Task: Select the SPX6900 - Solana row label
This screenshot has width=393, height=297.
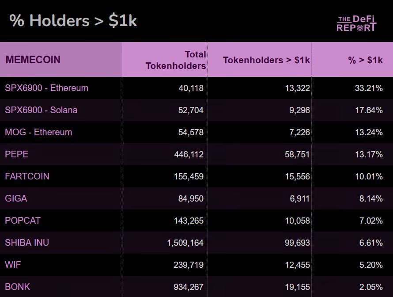Action: pos(41,110)
